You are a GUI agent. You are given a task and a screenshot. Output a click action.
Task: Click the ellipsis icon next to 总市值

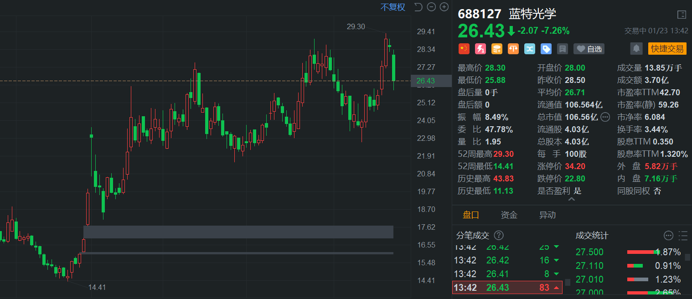click(605, 117)
